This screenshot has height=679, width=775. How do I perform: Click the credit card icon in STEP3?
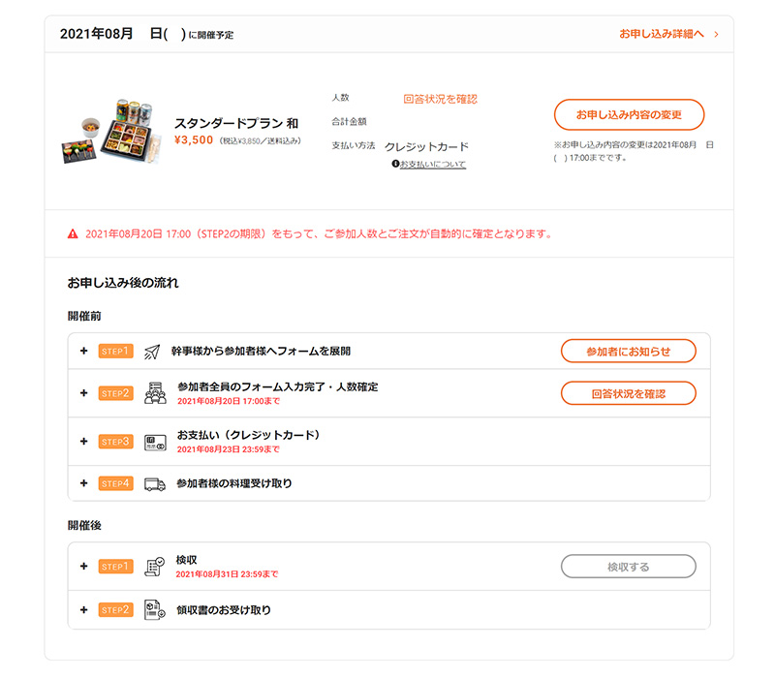154,442
